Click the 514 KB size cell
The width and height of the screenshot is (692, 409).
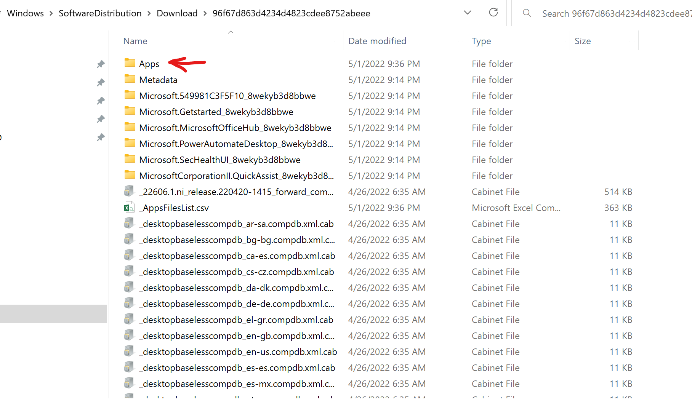point(618,192)
